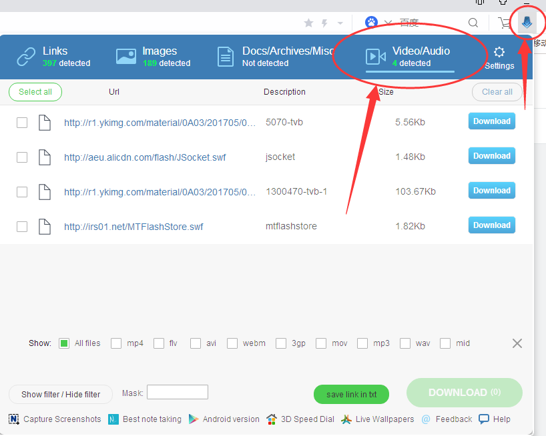This screenshot has height=436, width=546.
Task: Open the ykimg link for 1300470-tvb-1
Action: click(x=160, y=192)
